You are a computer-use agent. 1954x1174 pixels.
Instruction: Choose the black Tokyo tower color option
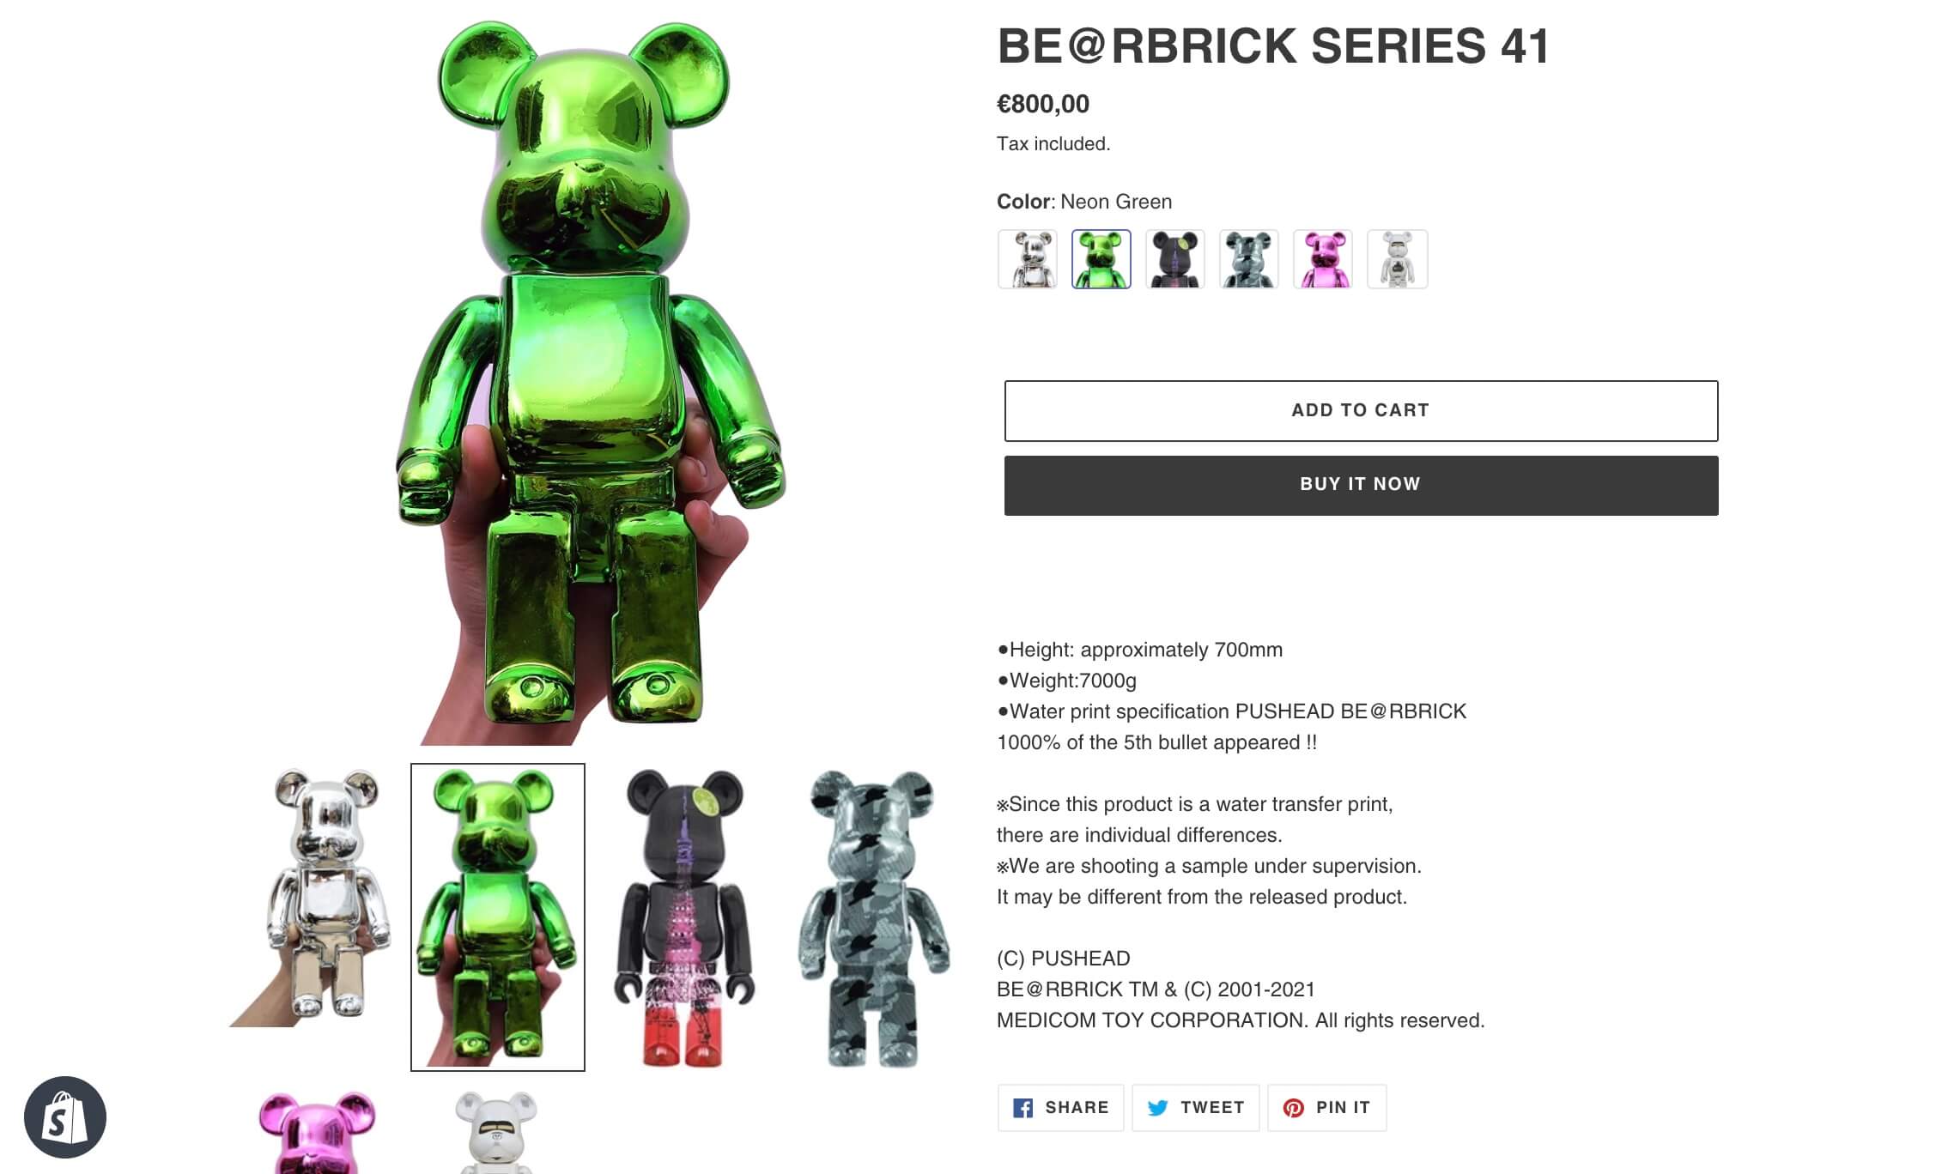1175,259
